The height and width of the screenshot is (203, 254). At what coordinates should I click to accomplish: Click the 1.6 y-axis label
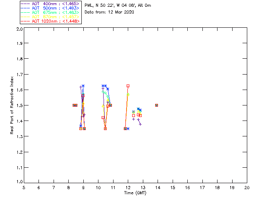[19, 90]
